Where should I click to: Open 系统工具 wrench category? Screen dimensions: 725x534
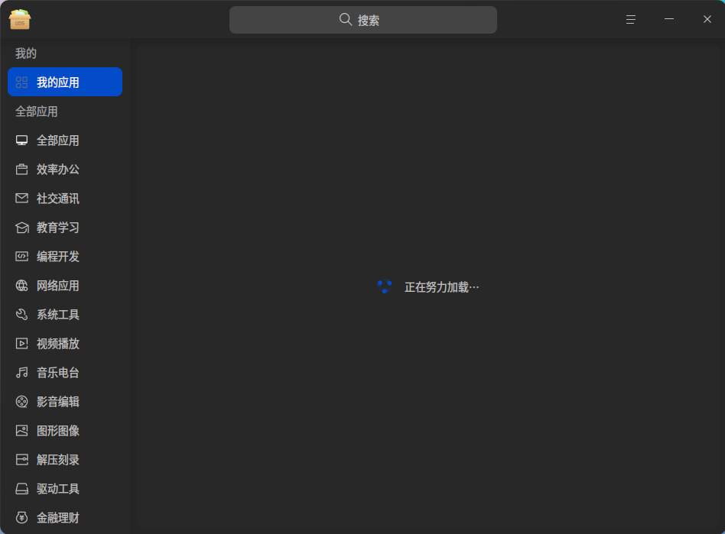tap(65, 315)
